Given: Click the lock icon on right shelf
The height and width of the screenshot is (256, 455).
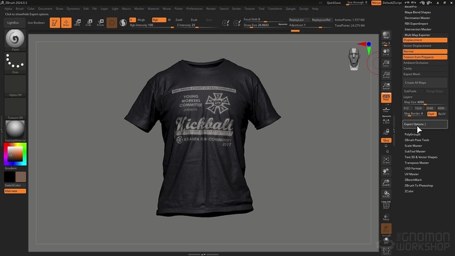Looking at the screenshot, I should tap(386, 132).
